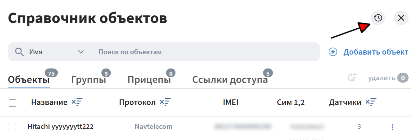Click the Добавить объект link
The image size is (411, 140).
376,52
